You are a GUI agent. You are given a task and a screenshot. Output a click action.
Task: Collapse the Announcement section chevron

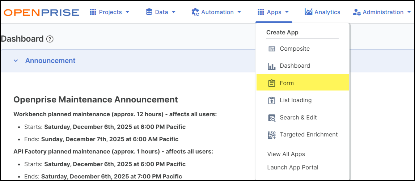pos(16,60)
